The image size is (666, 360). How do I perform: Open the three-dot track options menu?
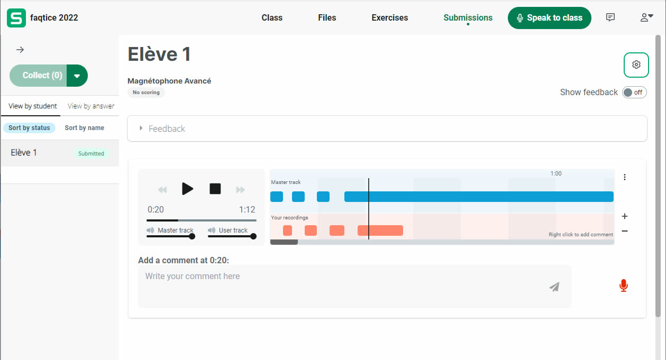tap(625, 177)
